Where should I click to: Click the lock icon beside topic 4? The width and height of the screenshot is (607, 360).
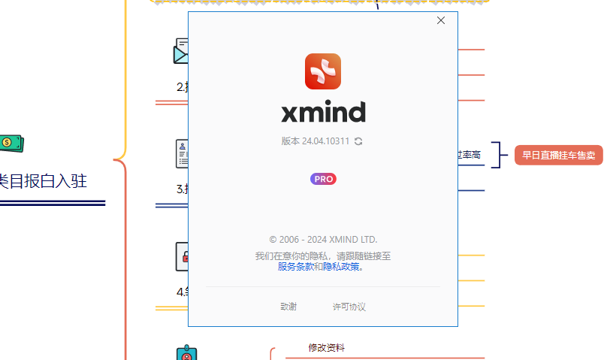(x=182, y=256)
